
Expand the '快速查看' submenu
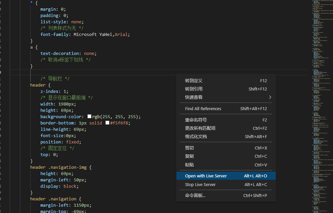pos(193,98)
